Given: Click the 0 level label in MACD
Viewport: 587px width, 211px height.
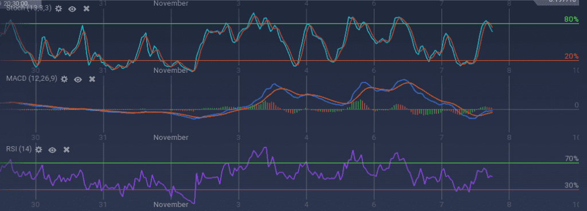Looking at the screenshot, I should pos(577,106).
